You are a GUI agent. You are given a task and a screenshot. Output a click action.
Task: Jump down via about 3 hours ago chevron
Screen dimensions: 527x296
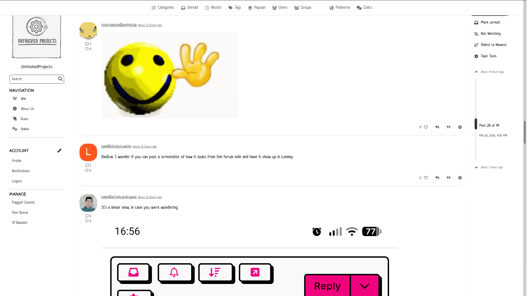(476, 167)
